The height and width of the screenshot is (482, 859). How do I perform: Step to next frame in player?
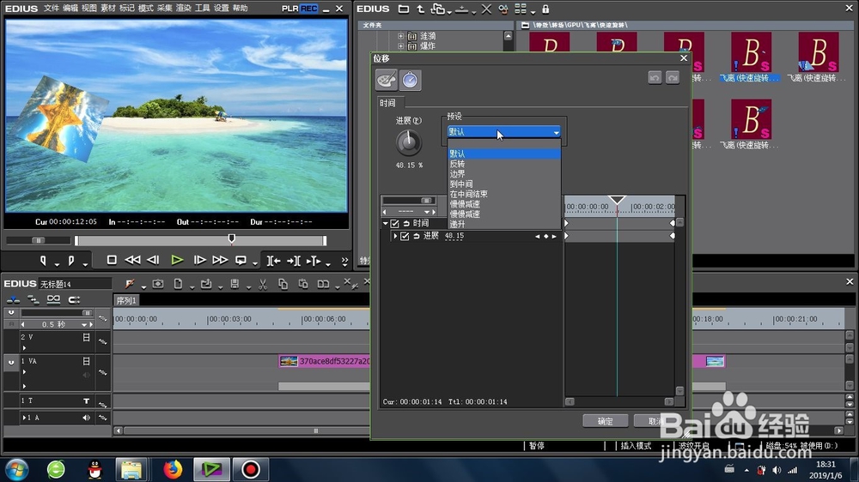point(200,261)
